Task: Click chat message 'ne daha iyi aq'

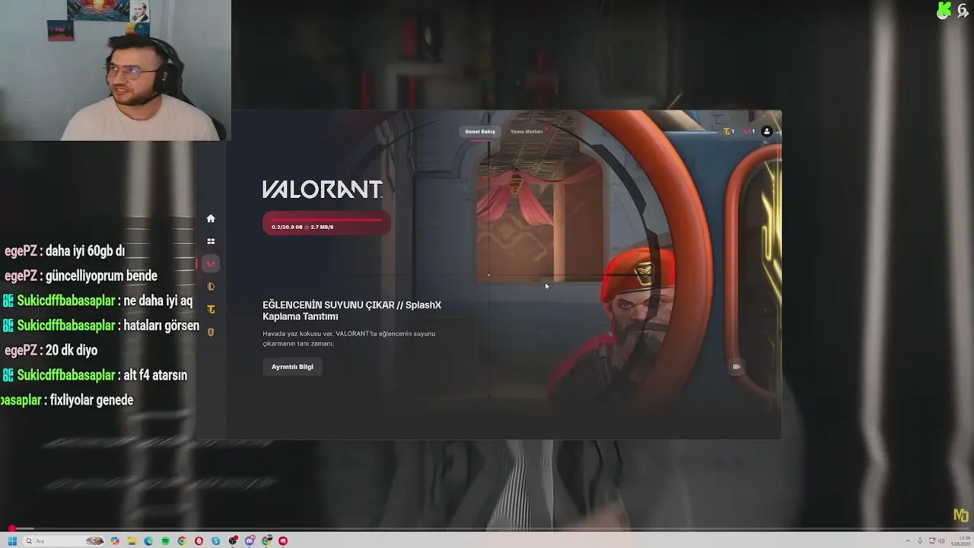Action: 158,301
